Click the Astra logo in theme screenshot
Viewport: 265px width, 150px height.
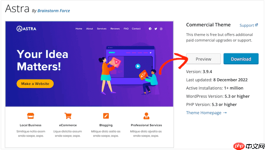point(26,29)
